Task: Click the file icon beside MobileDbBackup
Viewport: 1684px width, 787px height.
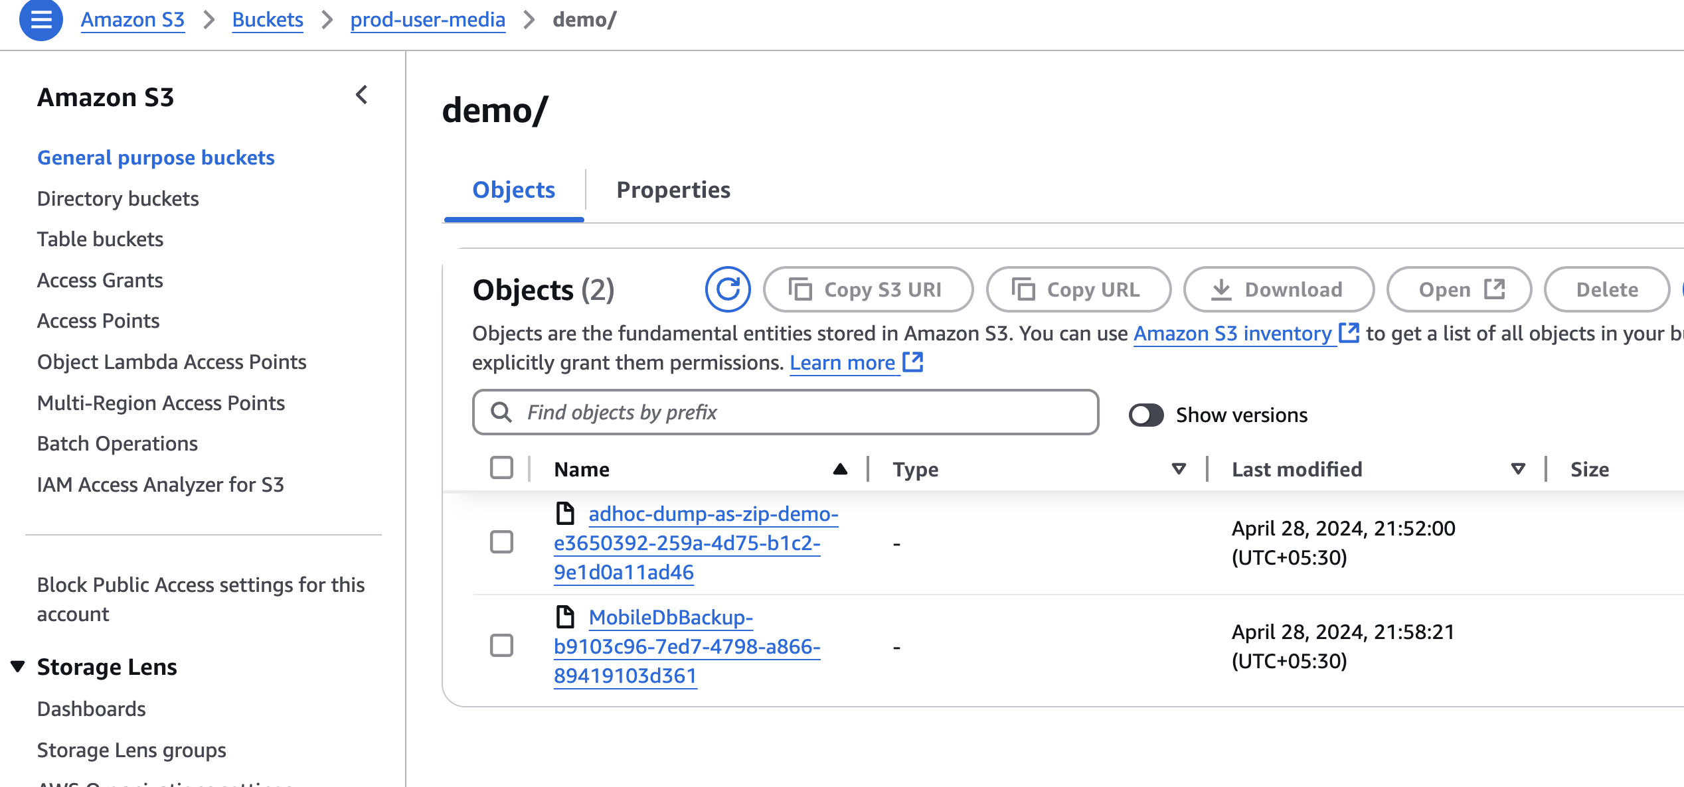Action: coord(565,616)
